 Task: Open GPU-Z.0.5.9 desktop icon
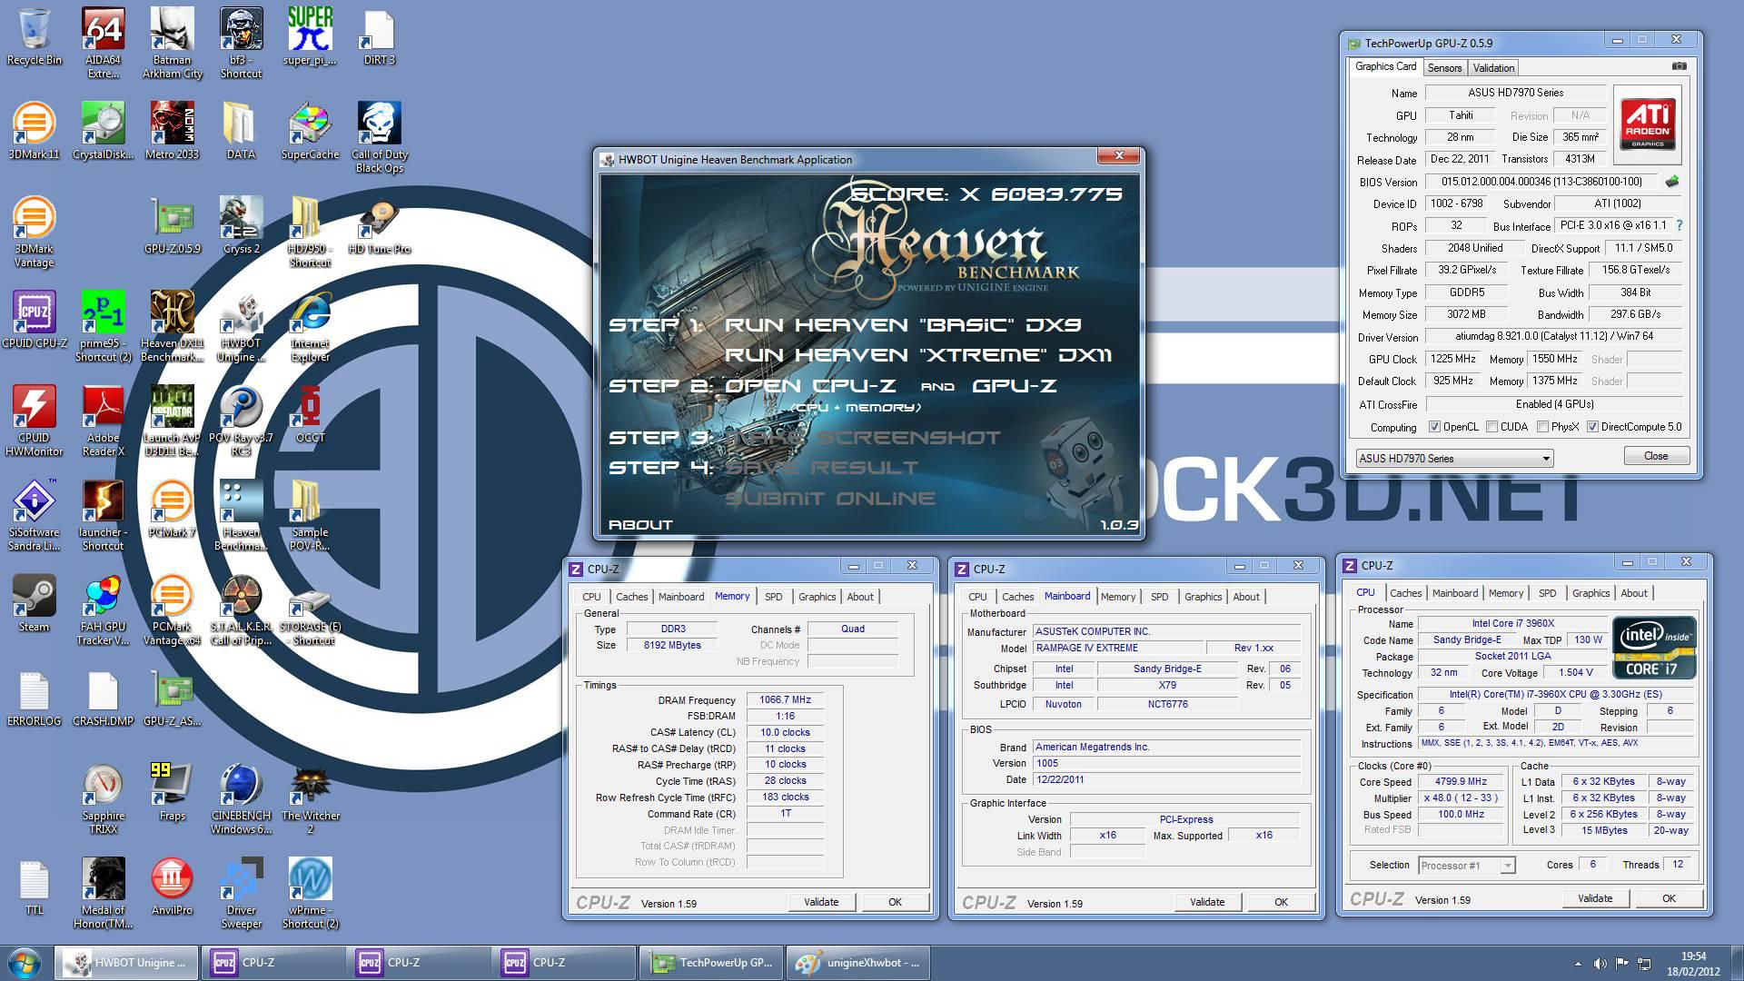[x=172, y=225]
